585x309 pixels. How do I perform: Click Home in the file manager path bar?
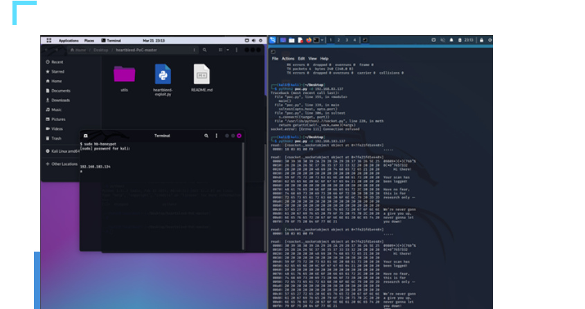[x=78, y=50]
